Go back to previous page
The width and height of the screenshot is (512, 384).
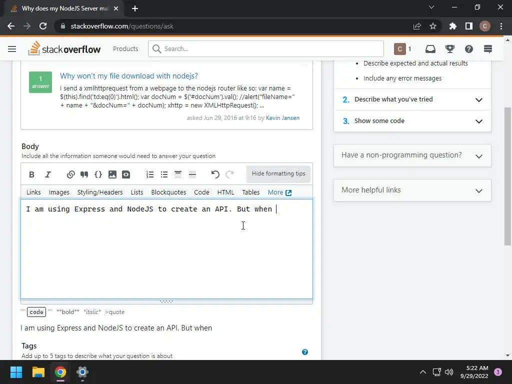pyautogui.click(x=11, y=26)
